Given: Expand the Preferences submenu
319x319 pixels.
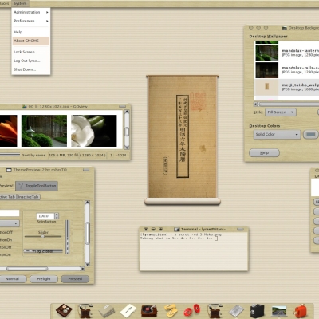Looking at the screenshot, I should (x=31, y=21).
